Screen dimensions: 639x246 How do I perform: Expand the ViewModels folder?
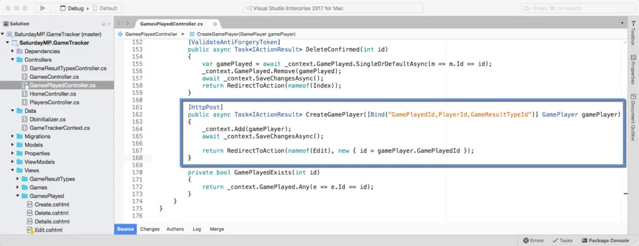[x=12, y=162]
